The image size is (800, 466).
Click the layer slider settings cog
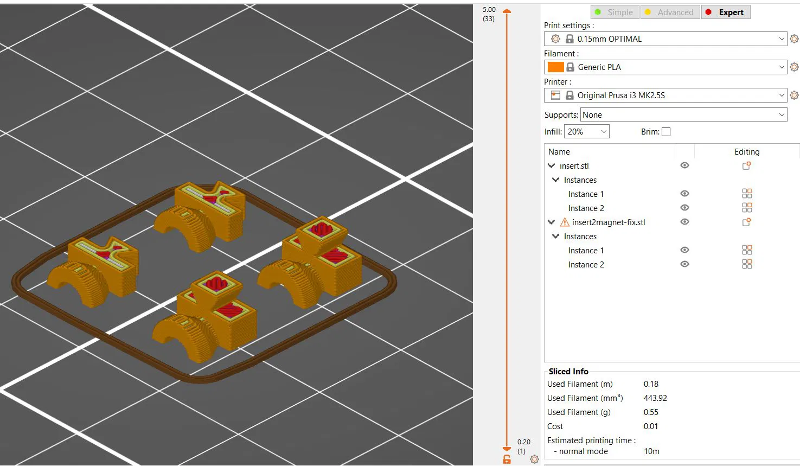[x=534, y=459]
